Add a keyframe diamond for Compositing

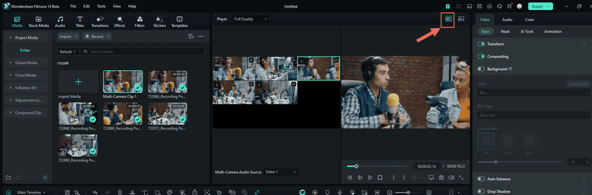coord(584,56)
